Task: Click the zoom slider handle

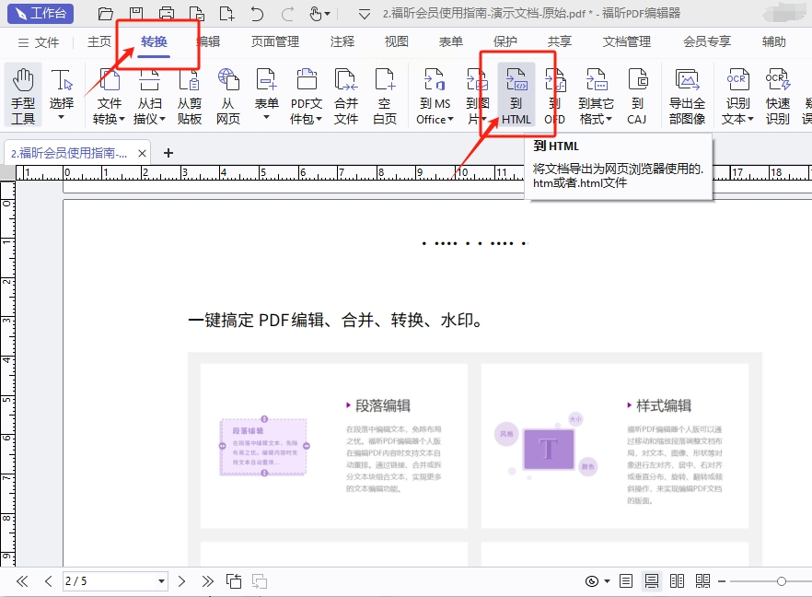Action: coord(781,581)
